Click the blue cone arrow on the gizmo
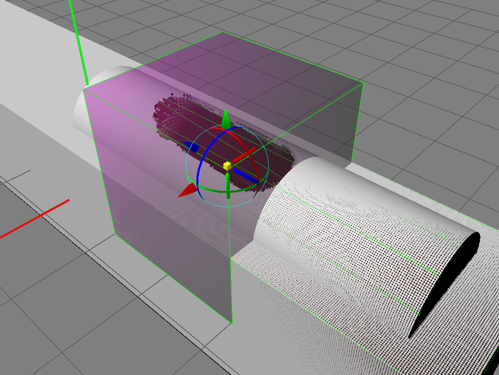The width and height of the screenshot is (499, 375). [x=191, y=146]
